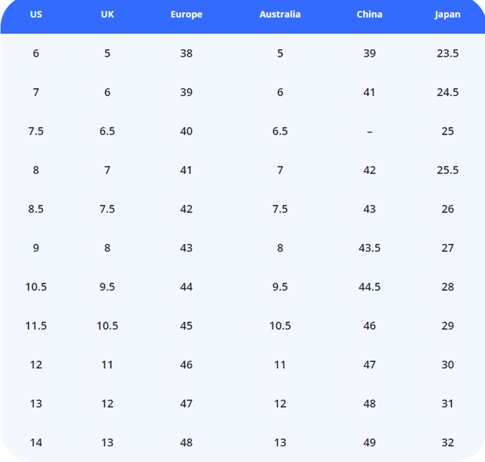485x462 pixels.
Task: Click US size 8.5 cell
Action: point(36,209)
